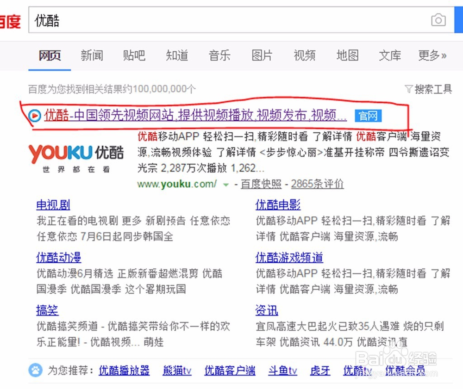Open the 搞笑 sublink
This screenshot has height=389, width=463.
pos(47,310)
